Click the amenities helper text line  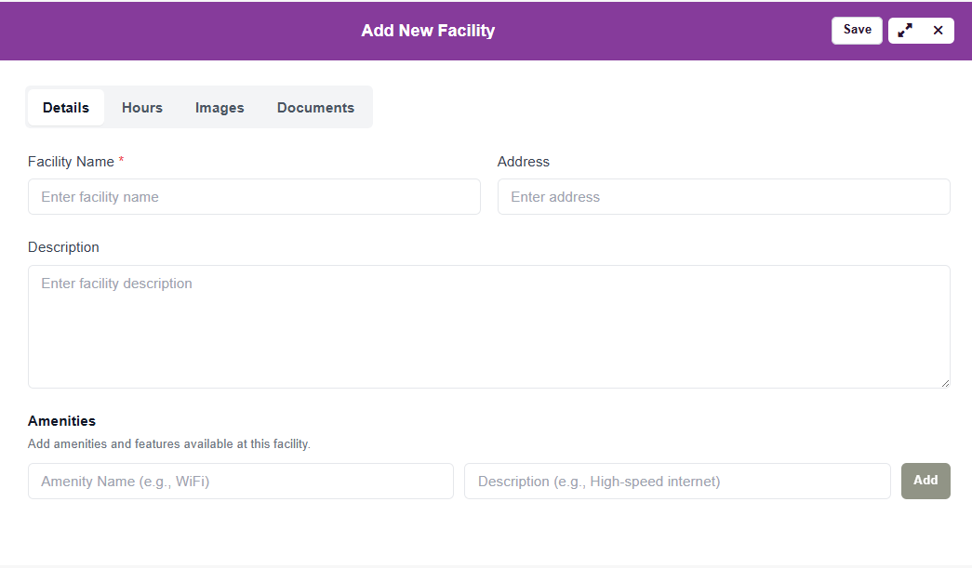click(168, 444)
